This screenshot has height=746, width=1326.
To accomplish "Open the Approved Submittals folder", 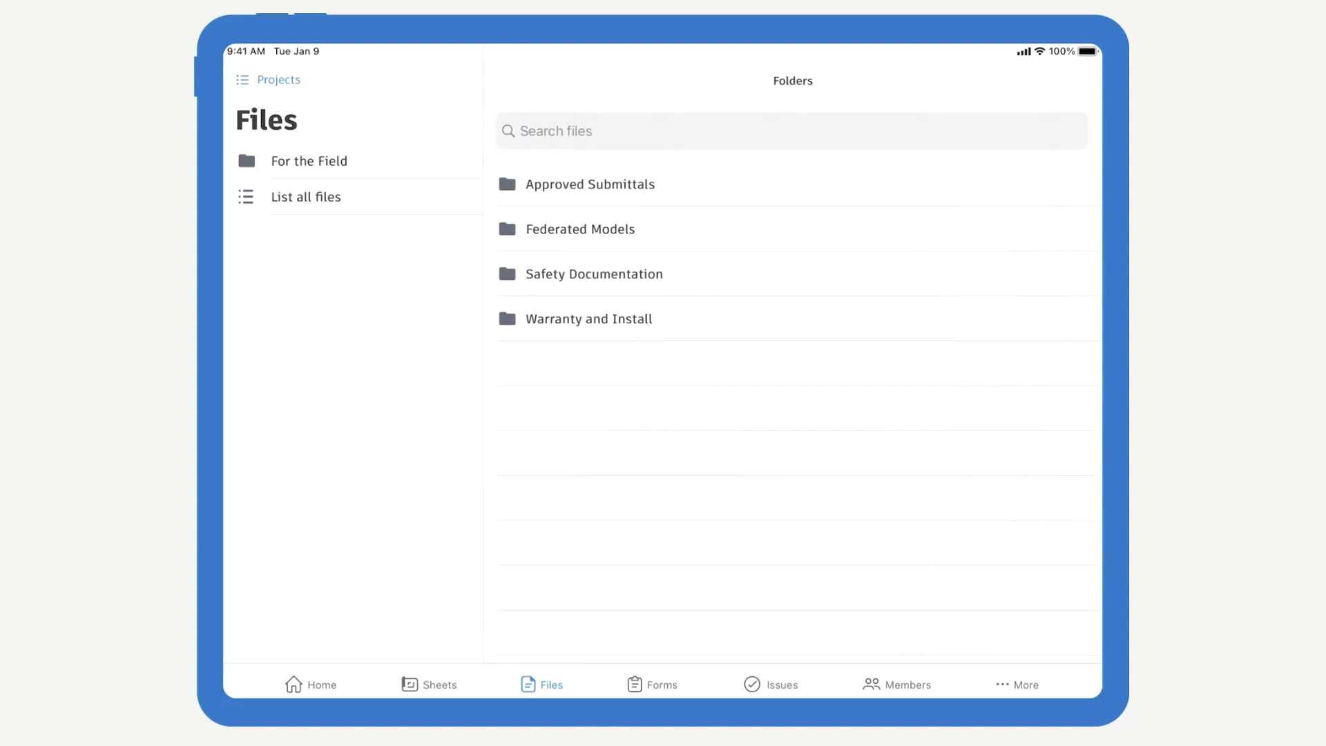I will [x=590, y=184].
